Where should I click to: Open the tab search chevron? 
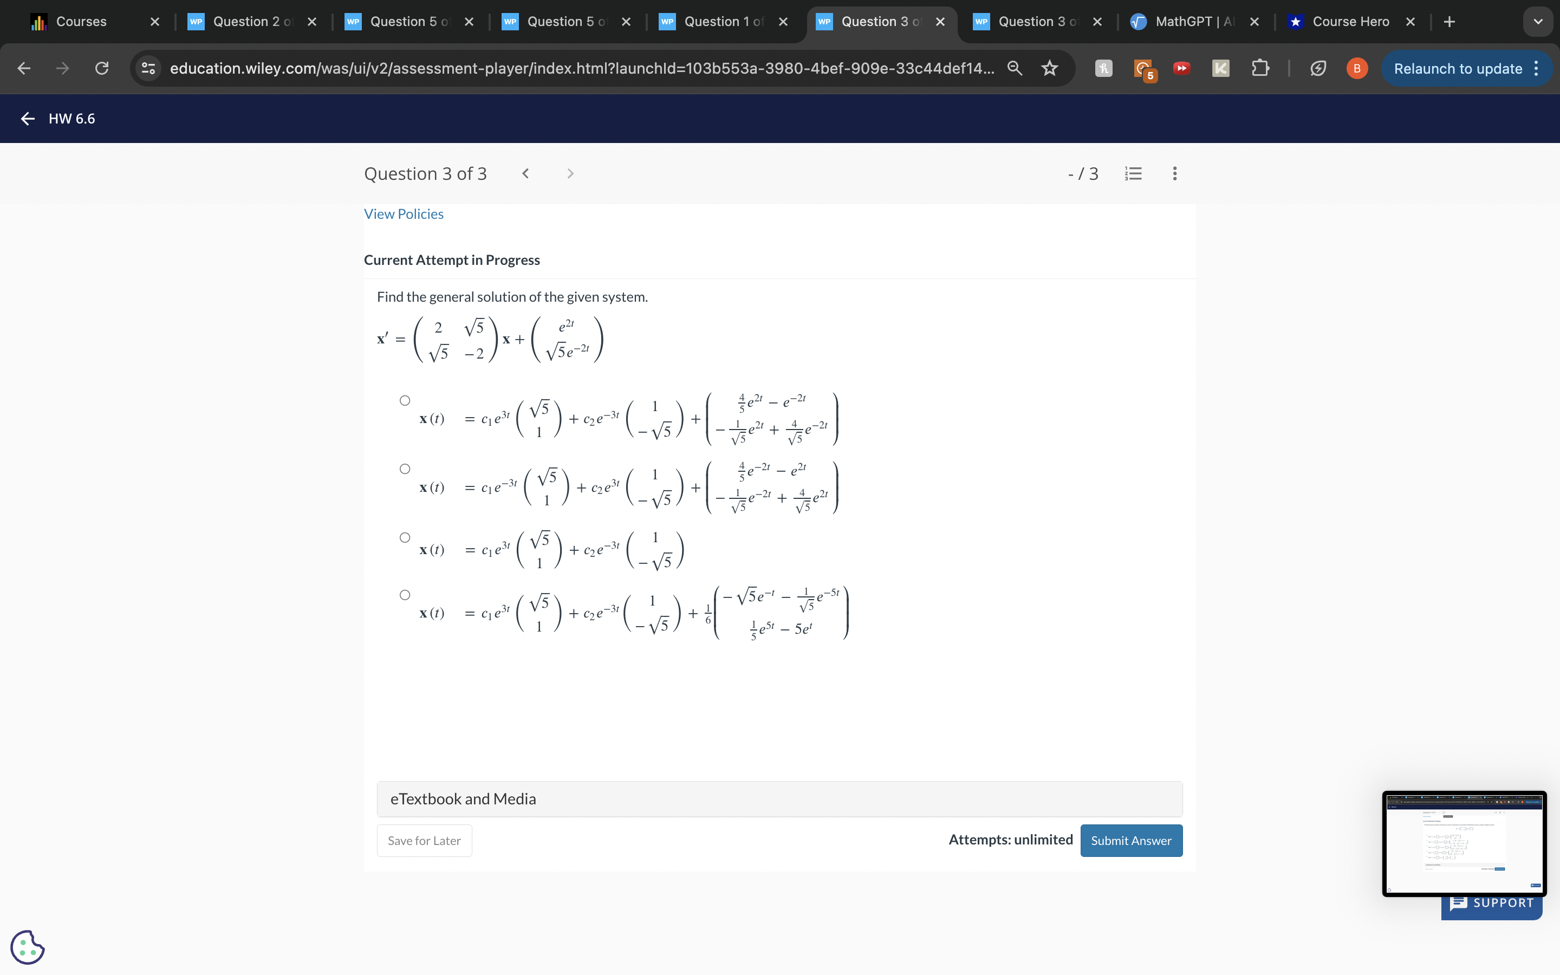click(x=1537, y=21)
